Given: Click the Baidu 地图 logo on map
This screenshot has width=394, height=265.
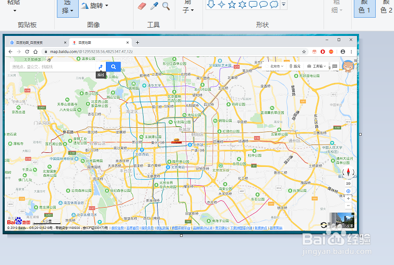Looking at the screenshot, I should tap(19, 222).
